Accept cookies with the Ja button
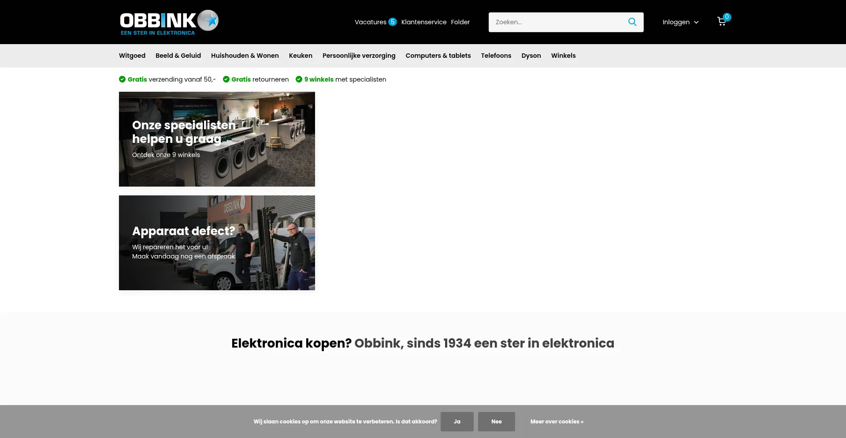This screenshot has height=438, width=846. [x=457, y=422]
